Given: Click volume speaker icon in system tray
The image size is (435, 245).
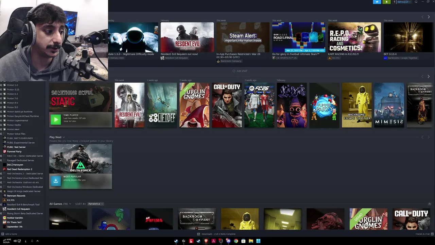Looking at the screenshot, I should [x=15, y=241].
